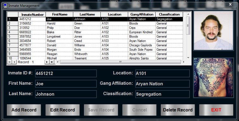239x121 pixels.
Task: Open the inmate mugshot photo
Action: click(213, 31)
